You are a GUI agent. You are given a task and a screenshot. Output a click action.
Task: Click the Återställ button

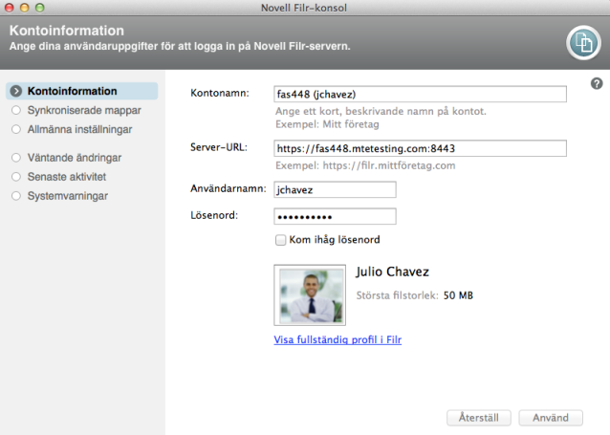(x=479, y=418)
